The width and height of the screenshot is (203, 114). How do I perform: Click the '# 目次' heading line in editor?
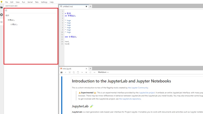tap(68, 13)
